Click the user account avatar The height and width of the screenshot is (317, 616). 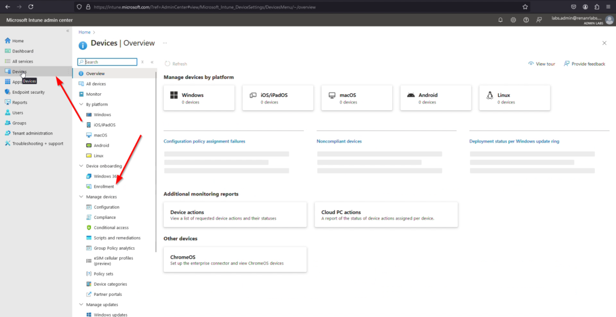pyautogui.click(x=609, y=20)
